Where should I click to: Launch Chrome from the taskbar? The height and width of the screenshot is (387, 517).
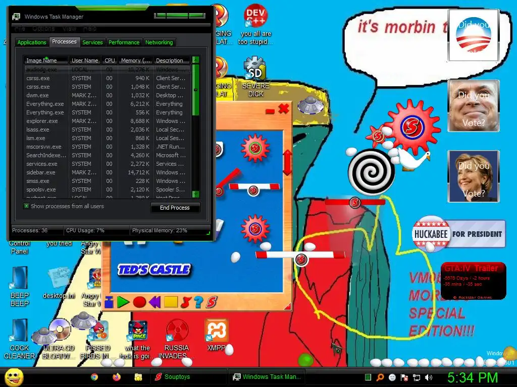94,377
